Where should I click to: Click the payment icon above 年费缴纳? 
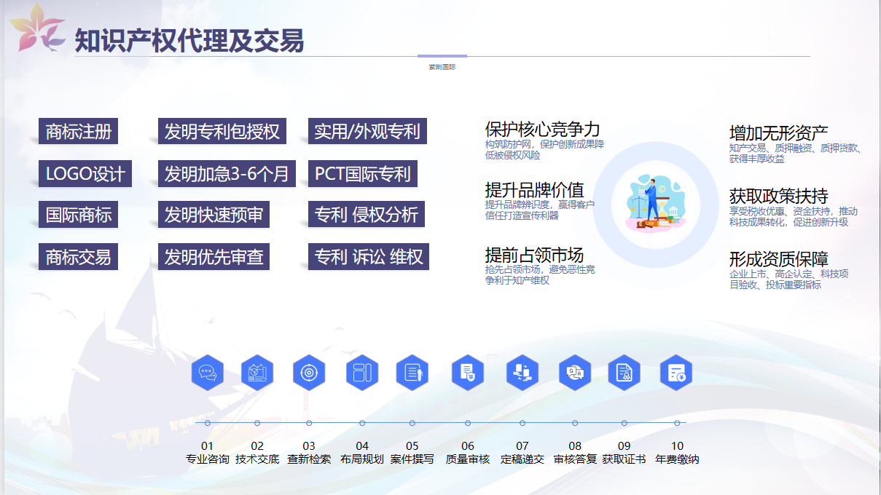pyautogui.click(x=676, y=373)
